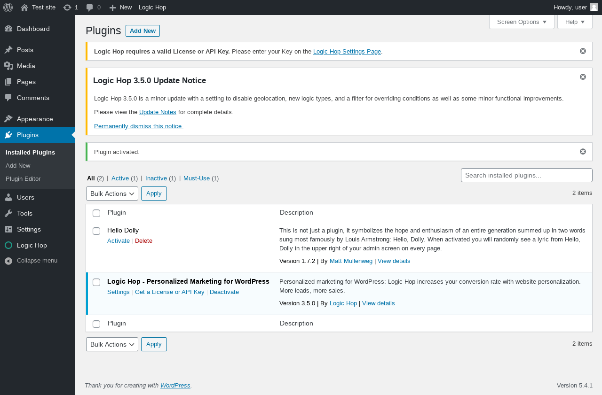Filter plugins by Inactive
602x395 pixels.
click(x=156, y=178)
